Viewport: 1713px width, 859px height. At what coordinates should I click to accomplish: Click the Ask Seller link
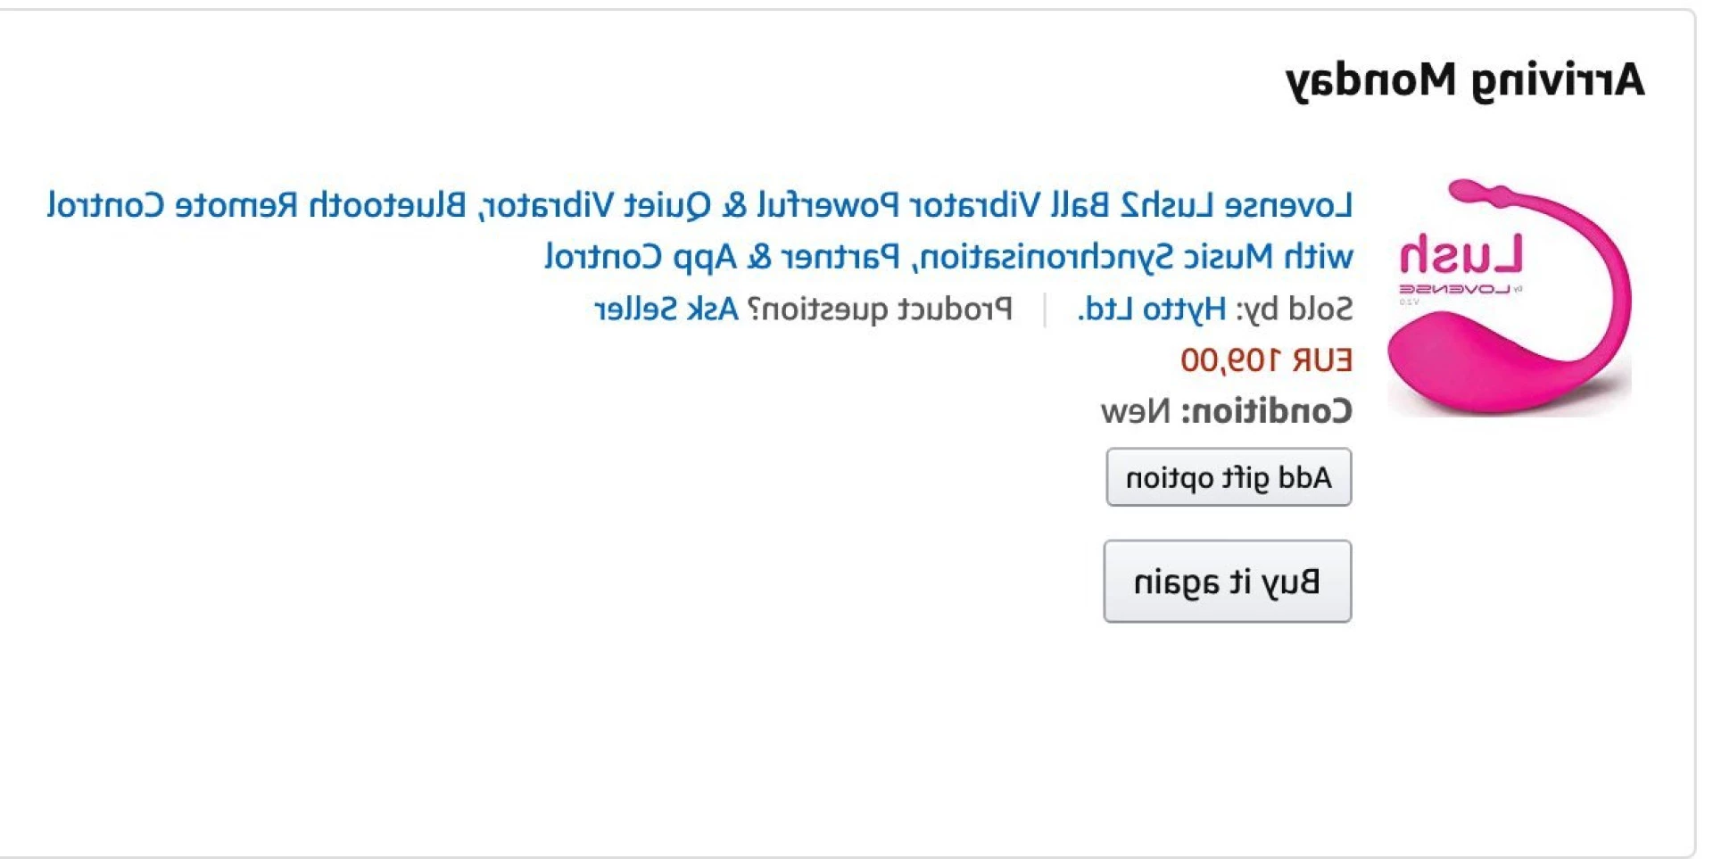(666, 310)
